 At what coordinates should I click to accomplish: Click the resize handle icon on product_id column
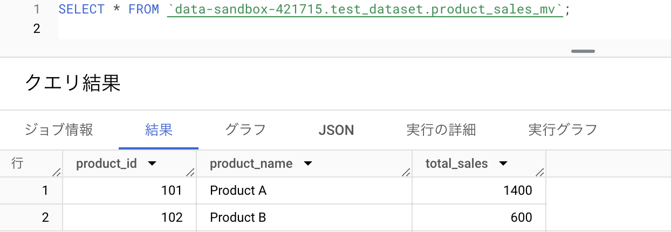point(190,172)
